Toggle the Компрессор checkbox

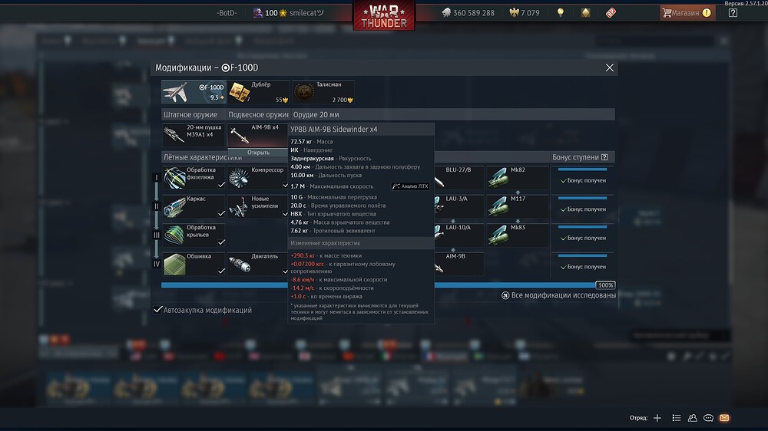click(285, 185)
